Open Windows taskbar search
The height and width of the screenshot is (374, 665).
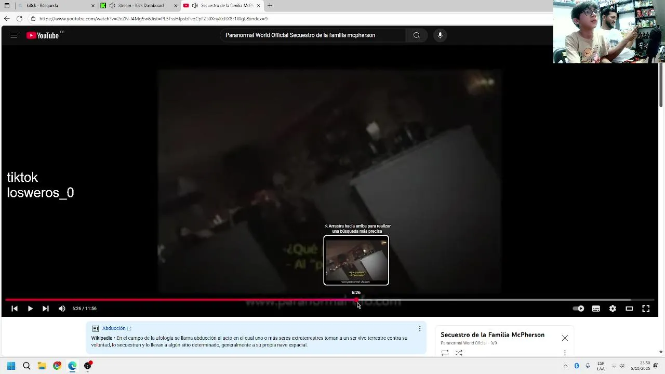[x=26, y=366]
